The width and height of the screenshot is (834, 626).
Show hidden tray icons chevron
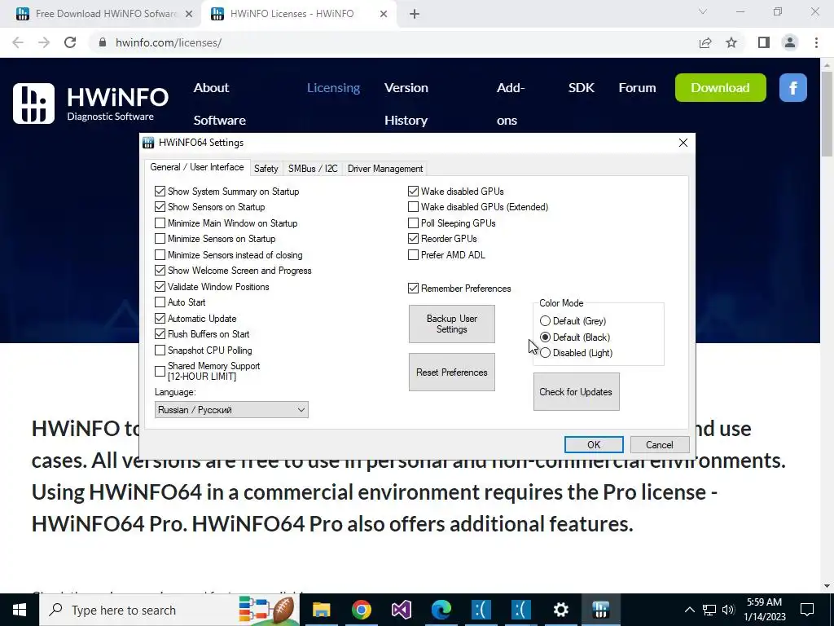pos(689,610)
